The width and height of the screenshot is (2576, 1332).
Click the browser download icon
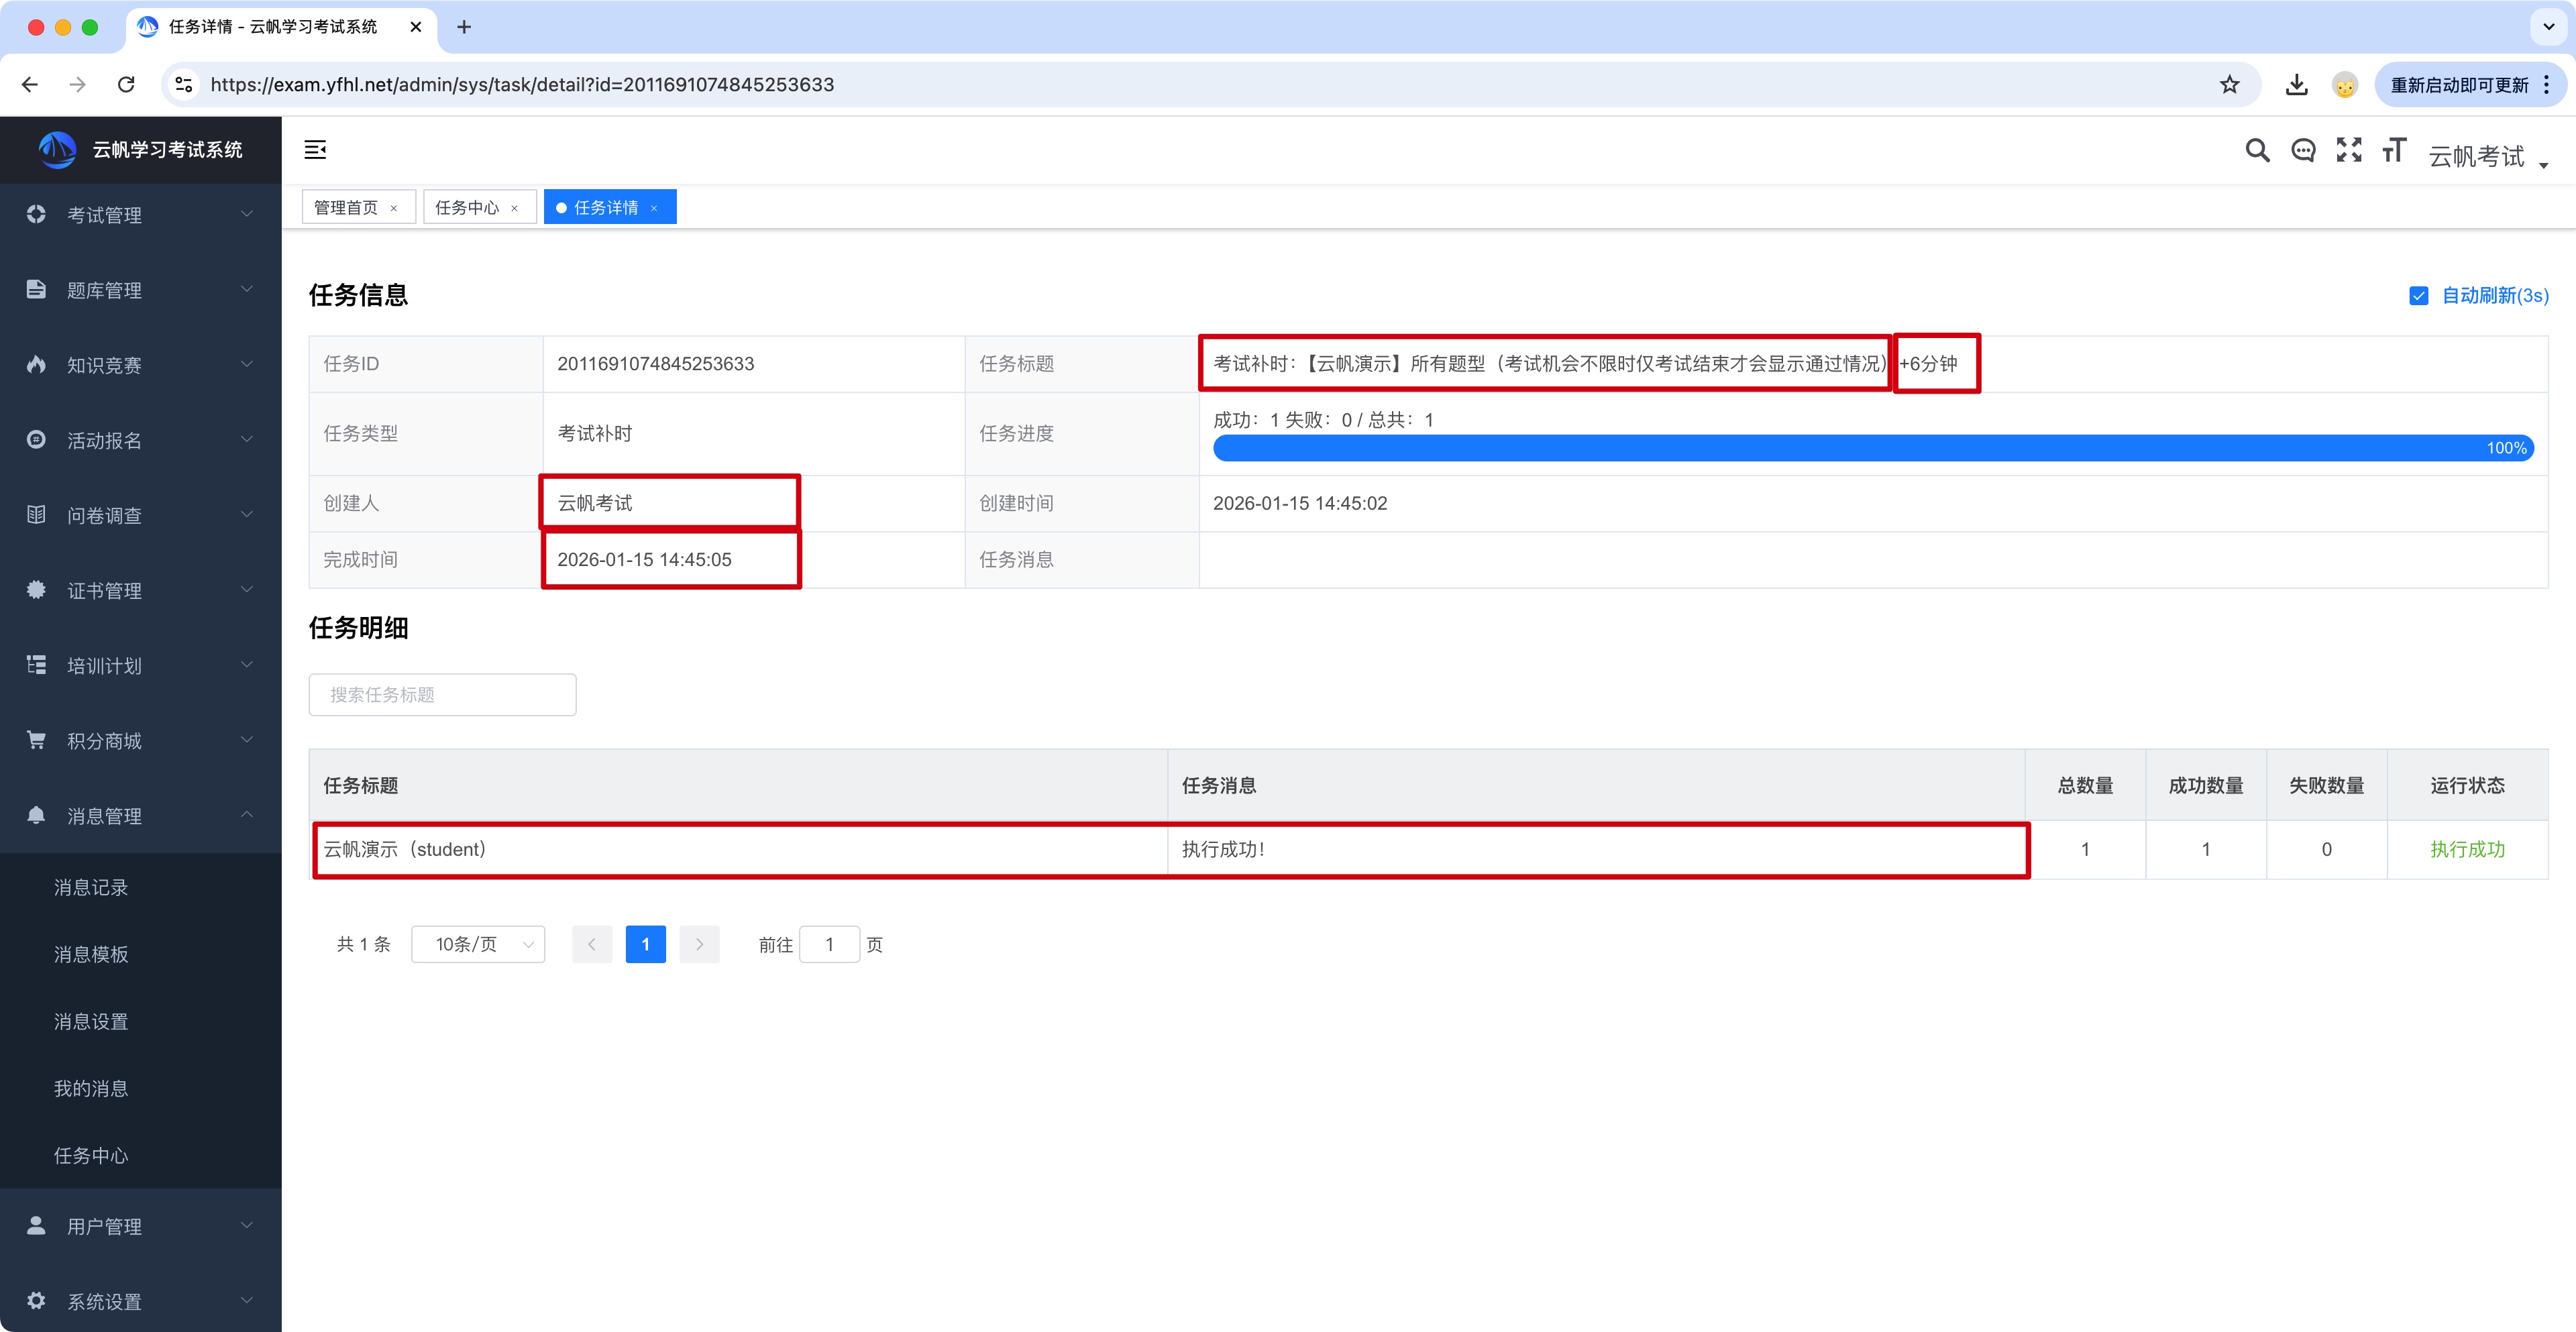tap(2296, 85)
